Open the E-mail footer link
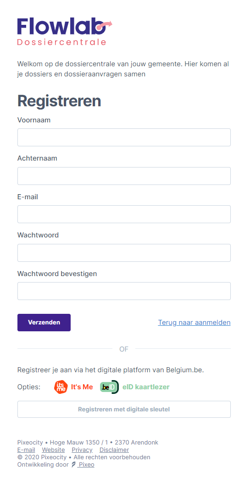The height and width of the screenshot is (485, 245). 26,450
